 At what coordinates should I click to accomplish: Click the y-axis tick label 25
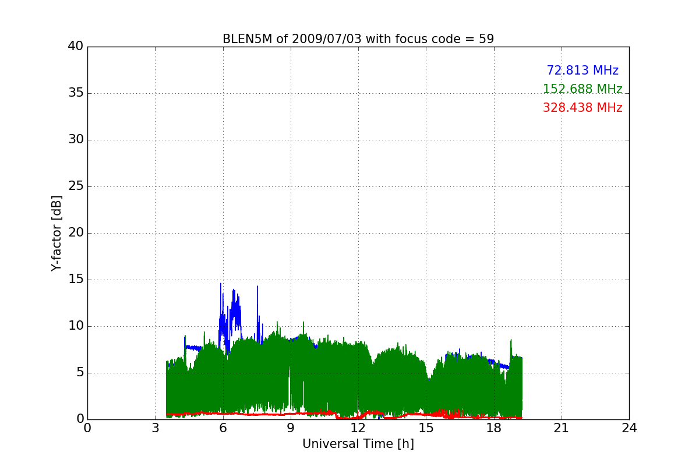76,186
